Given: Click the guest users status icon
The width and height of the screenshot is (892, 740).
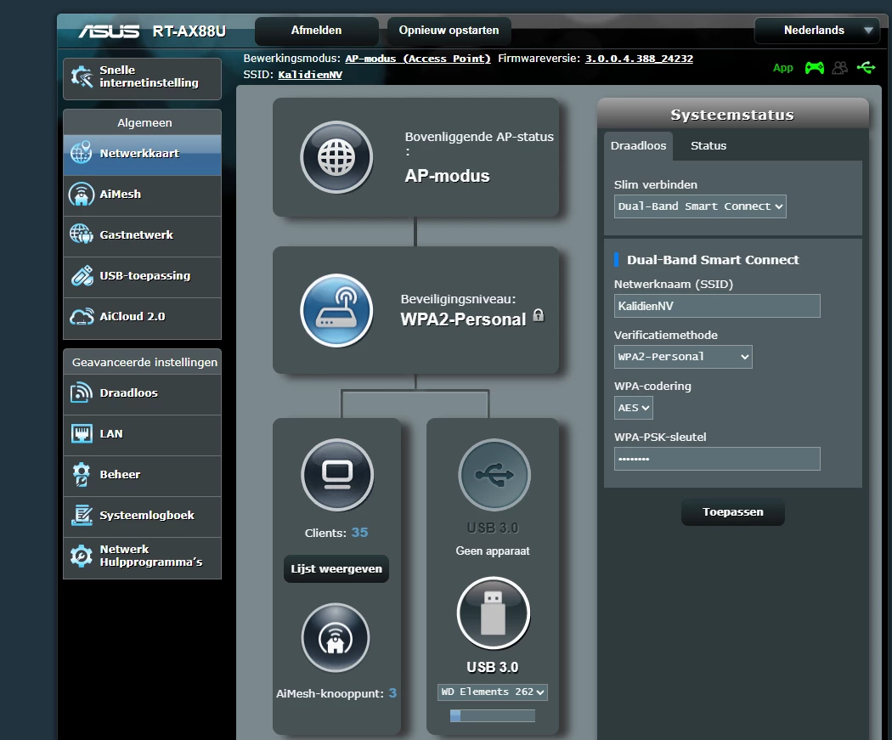Looking at the screenshot, I should click(839, 68).
